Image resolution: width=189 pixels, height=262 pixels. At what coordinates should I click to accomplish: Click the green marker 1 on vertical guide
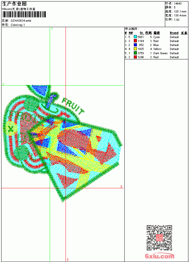click(x=52, y=29)
